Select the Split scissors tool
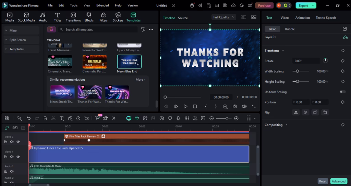 click(53, 118)
